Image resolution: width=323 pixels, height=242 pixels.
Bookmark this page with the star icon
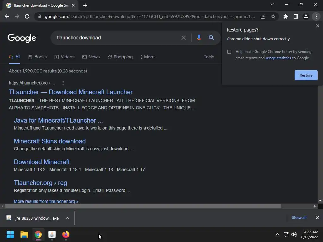point(273,16)
